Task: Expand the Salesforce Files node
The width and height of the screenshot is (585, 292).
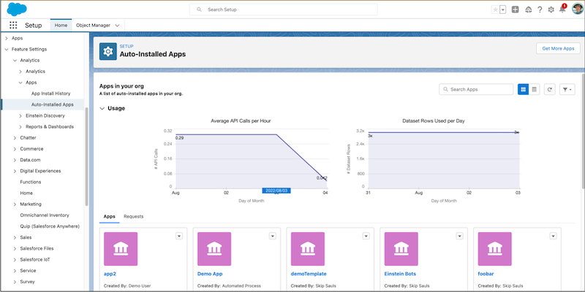Action: pos(15,248)
